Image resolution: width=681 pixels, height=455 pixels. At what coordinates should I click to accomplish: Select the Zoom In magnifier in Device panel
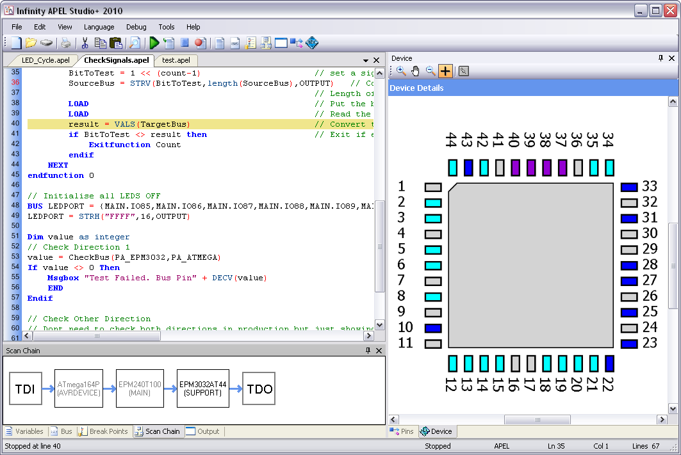click(401, 71)
